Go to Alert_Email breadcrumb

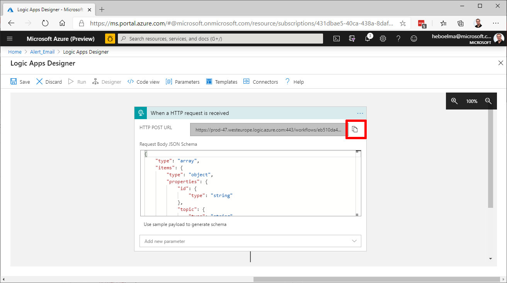tap(43, 52)
